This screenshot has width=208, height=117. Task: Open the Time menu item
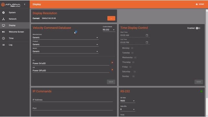click(x=15, y=38)
